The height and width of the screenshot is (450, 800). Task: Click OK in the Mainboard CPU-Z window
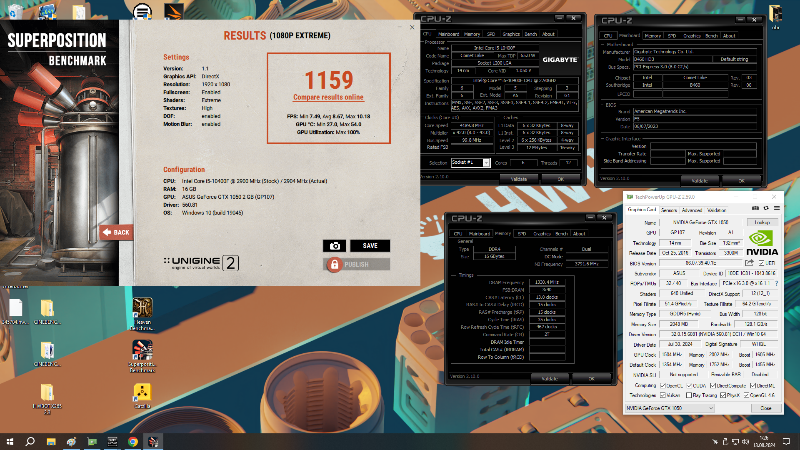point(741,181)
